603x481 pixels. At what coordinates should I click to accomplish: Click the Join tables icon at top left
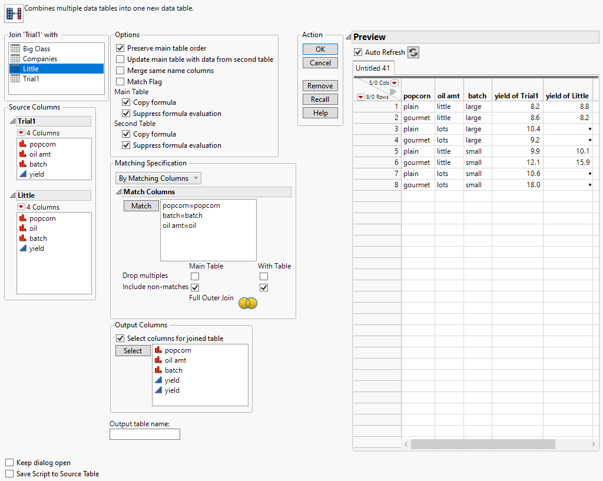tap(13, 13)
